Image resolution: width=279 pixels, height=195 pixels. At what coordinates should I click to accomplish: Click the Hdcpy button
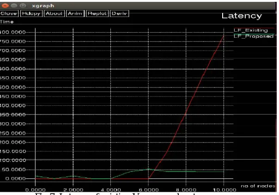(x=31, y=13)
